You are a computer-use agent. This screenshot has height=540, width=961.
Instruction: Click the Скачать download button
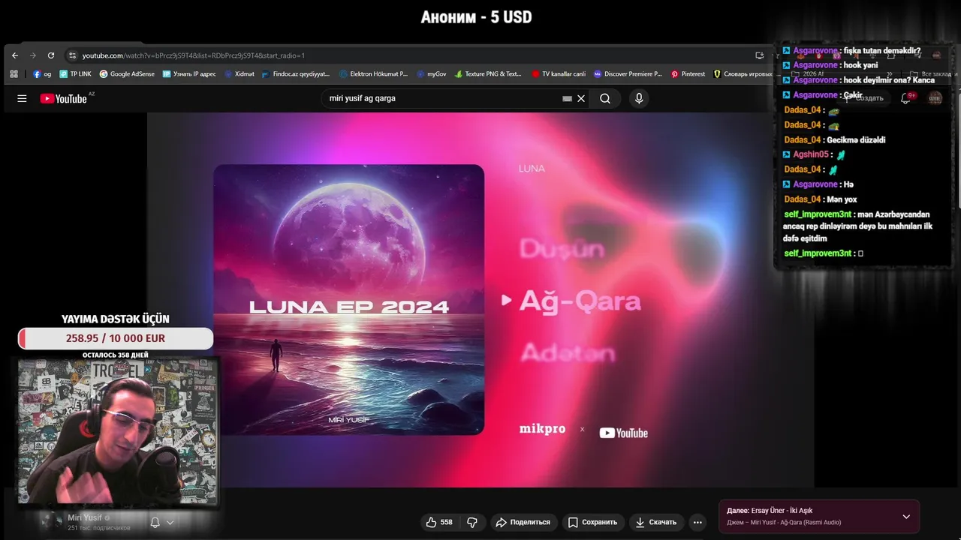pos(656,522)
